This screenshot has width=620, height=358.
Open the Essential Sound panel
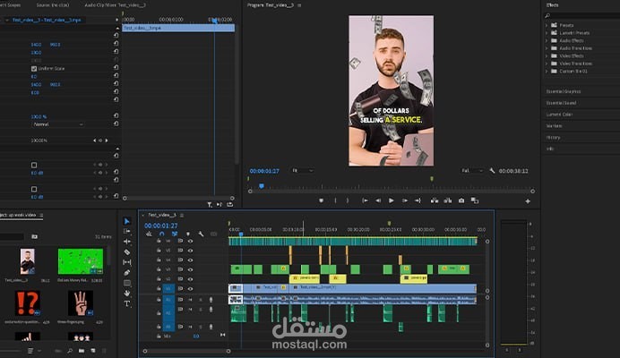tap(561, 103)
